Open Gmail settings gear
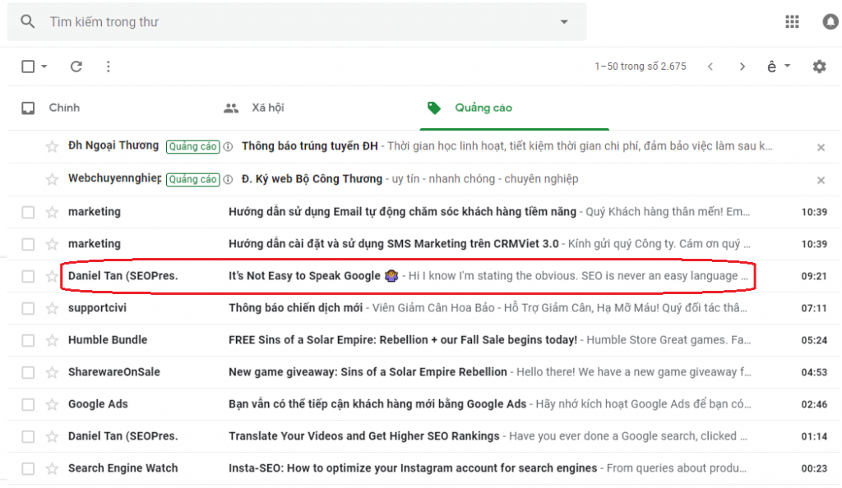The width and height of the screenshot is (842, 488). click(x=819, y=67)
